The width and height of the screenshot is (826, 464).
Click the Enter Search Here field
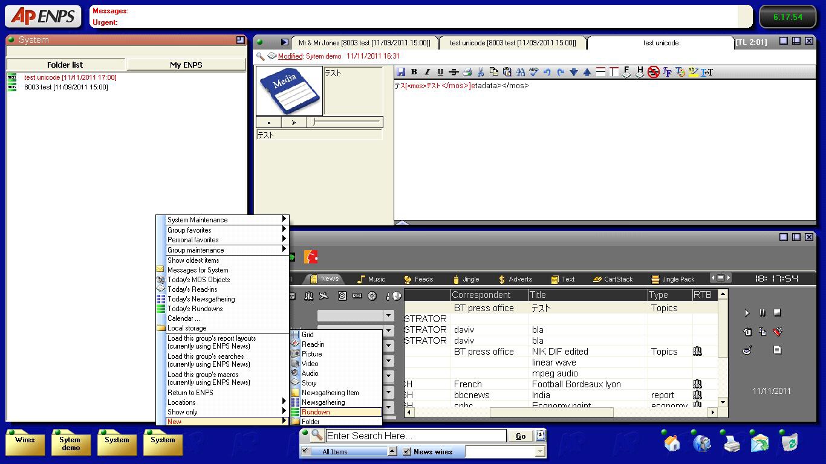point(415,436)
